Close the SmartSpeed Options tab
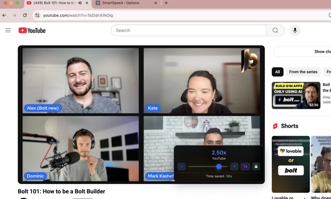This screenshot has height=199, width=331. click(156, 3)
